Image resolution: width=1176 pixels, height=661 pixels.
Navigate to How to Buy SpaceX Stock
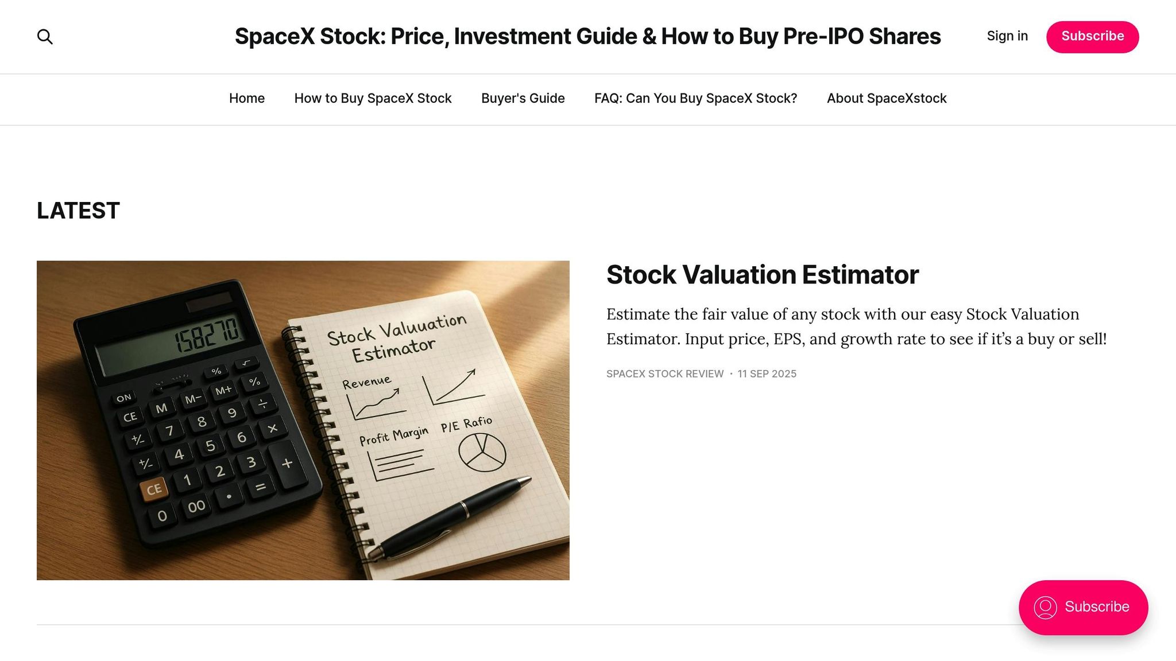[373, 98]
